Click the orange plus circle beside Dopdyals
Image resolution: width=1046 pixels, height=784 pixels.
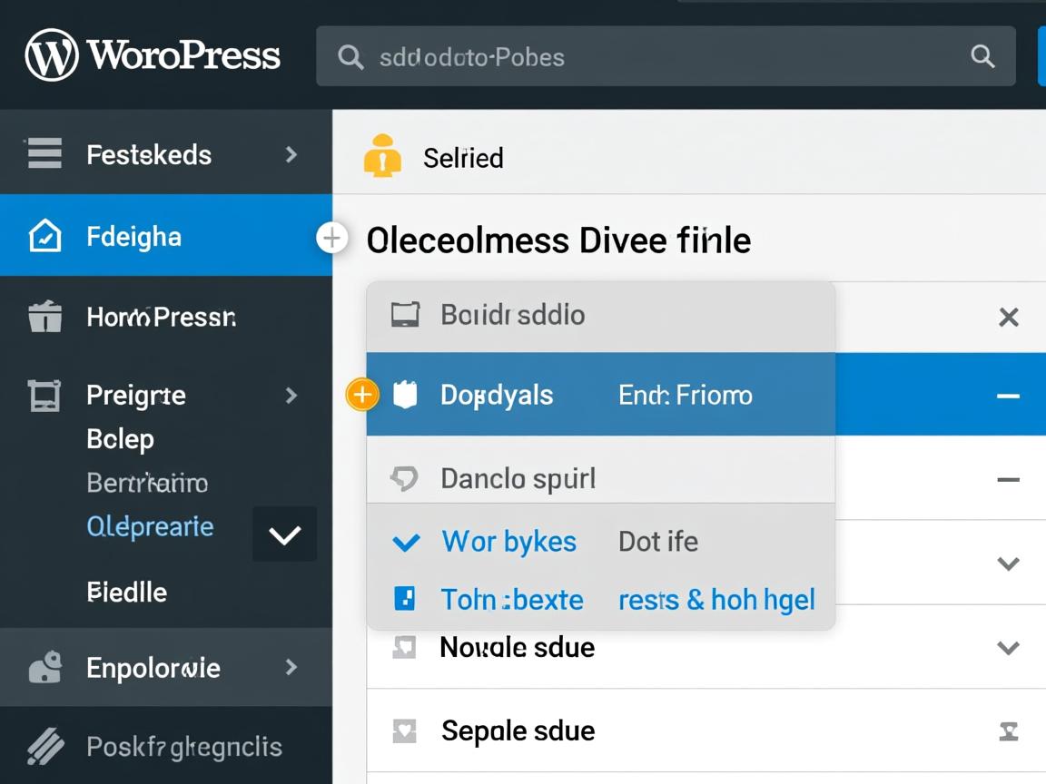[x=362, y=395]
